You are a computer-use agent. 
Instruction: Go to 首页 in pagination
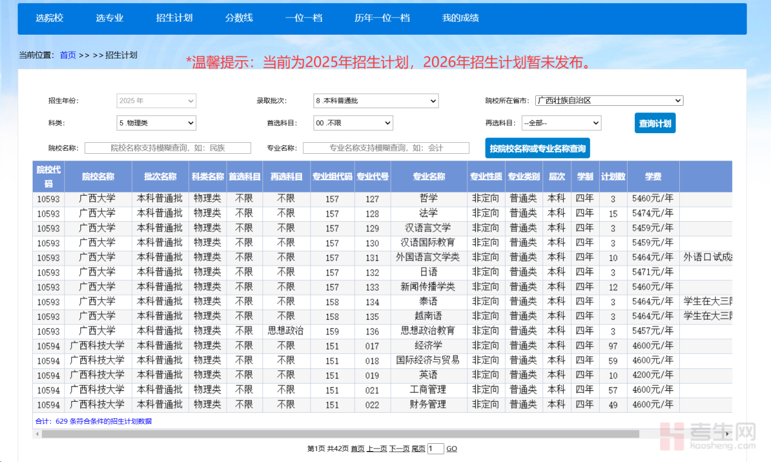click(357, 449)
